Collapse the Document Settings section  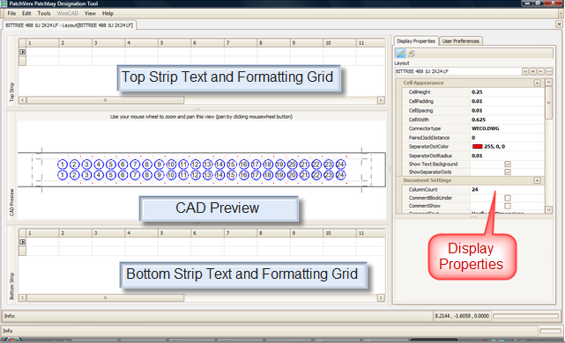pyautogui.click(x=537, y=180)
